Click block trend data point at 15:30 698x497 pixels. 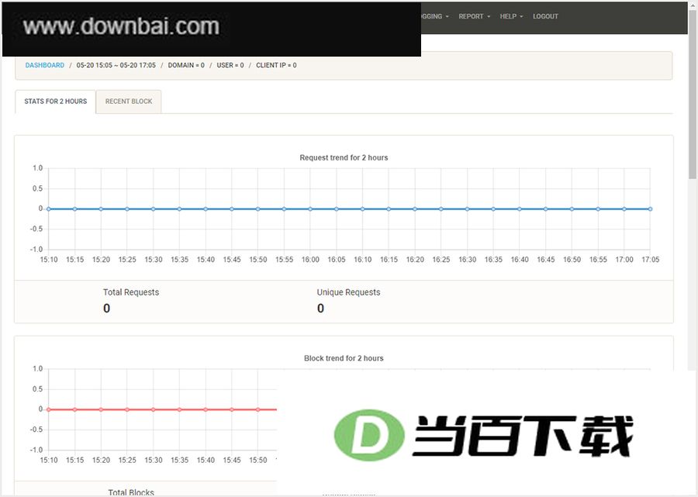click(153, 409)
